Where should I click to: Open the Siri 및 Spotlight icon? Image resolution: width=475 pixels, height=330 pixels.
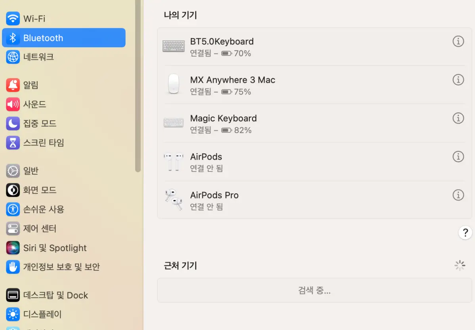[x=13, y=248]
